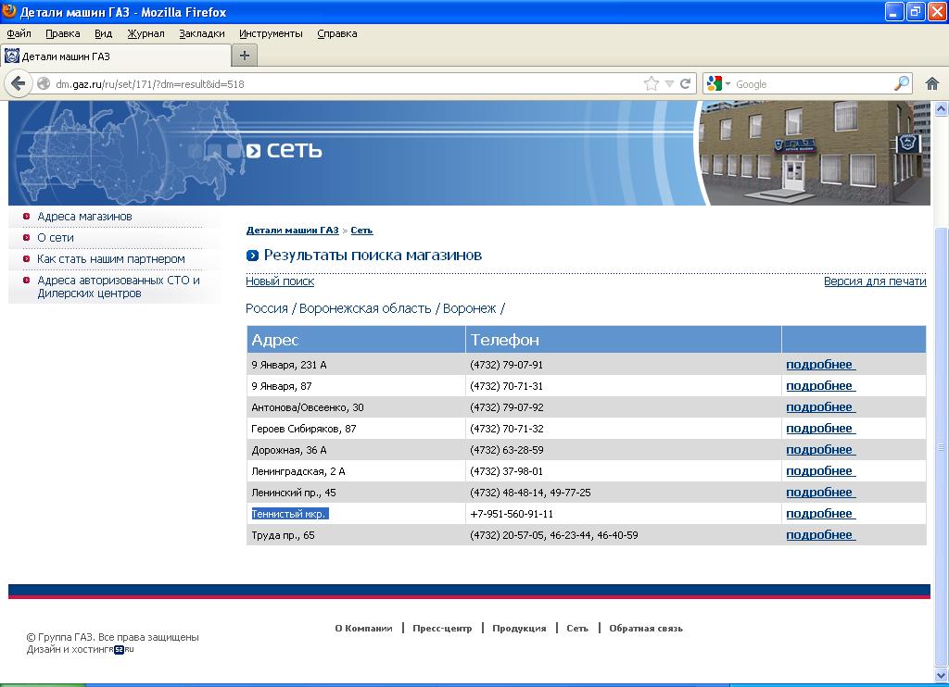
Task: Click Как стать нашим партнером link
Action: tap(111, 259)
